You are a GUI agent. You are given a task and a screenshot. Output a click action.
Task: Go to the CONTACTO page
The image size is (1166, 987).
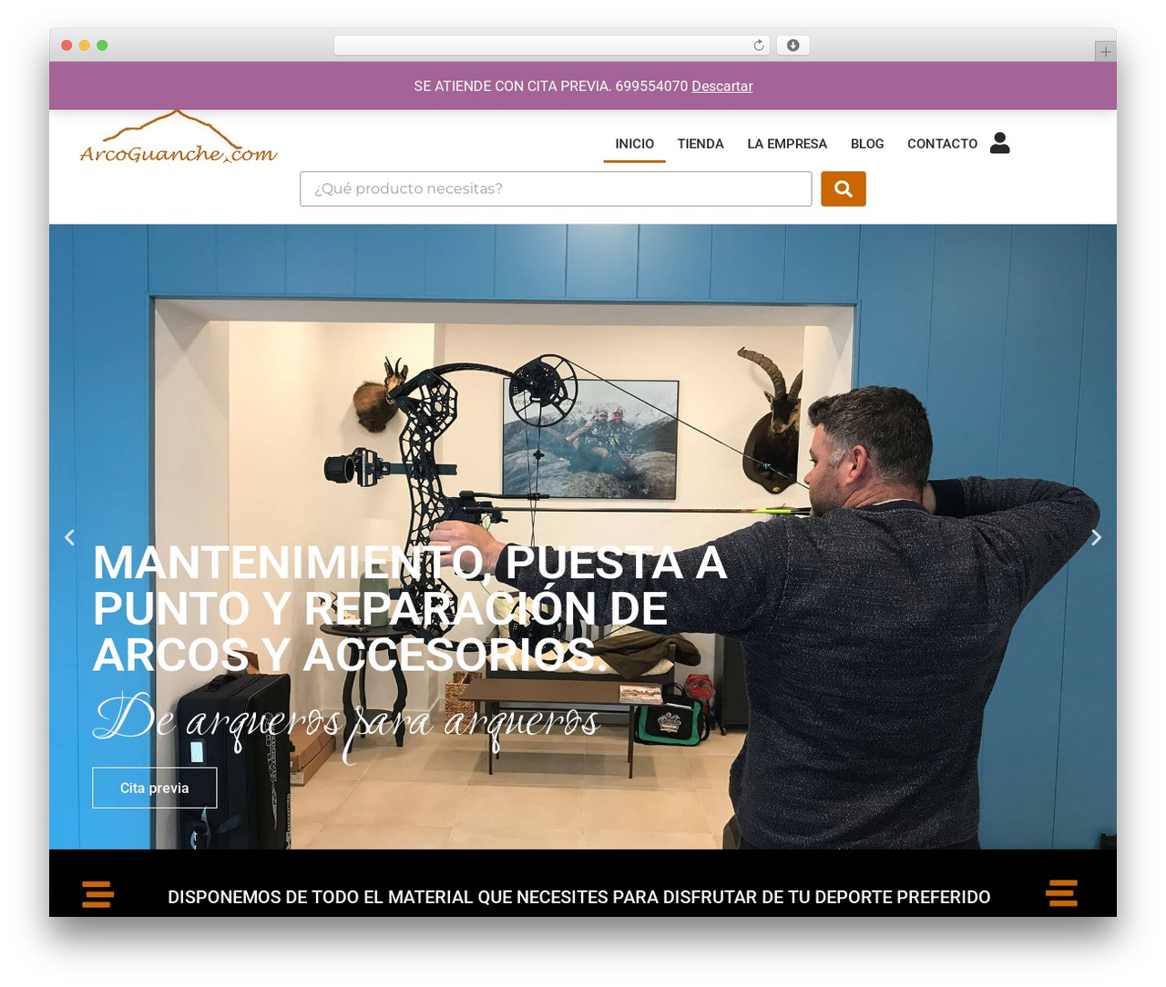[x=942, y=144]
